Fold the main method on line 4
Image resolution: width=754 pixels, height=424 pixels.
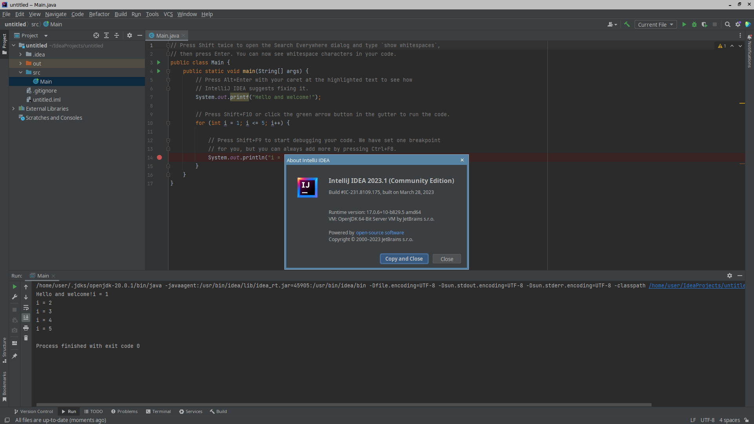168,71
